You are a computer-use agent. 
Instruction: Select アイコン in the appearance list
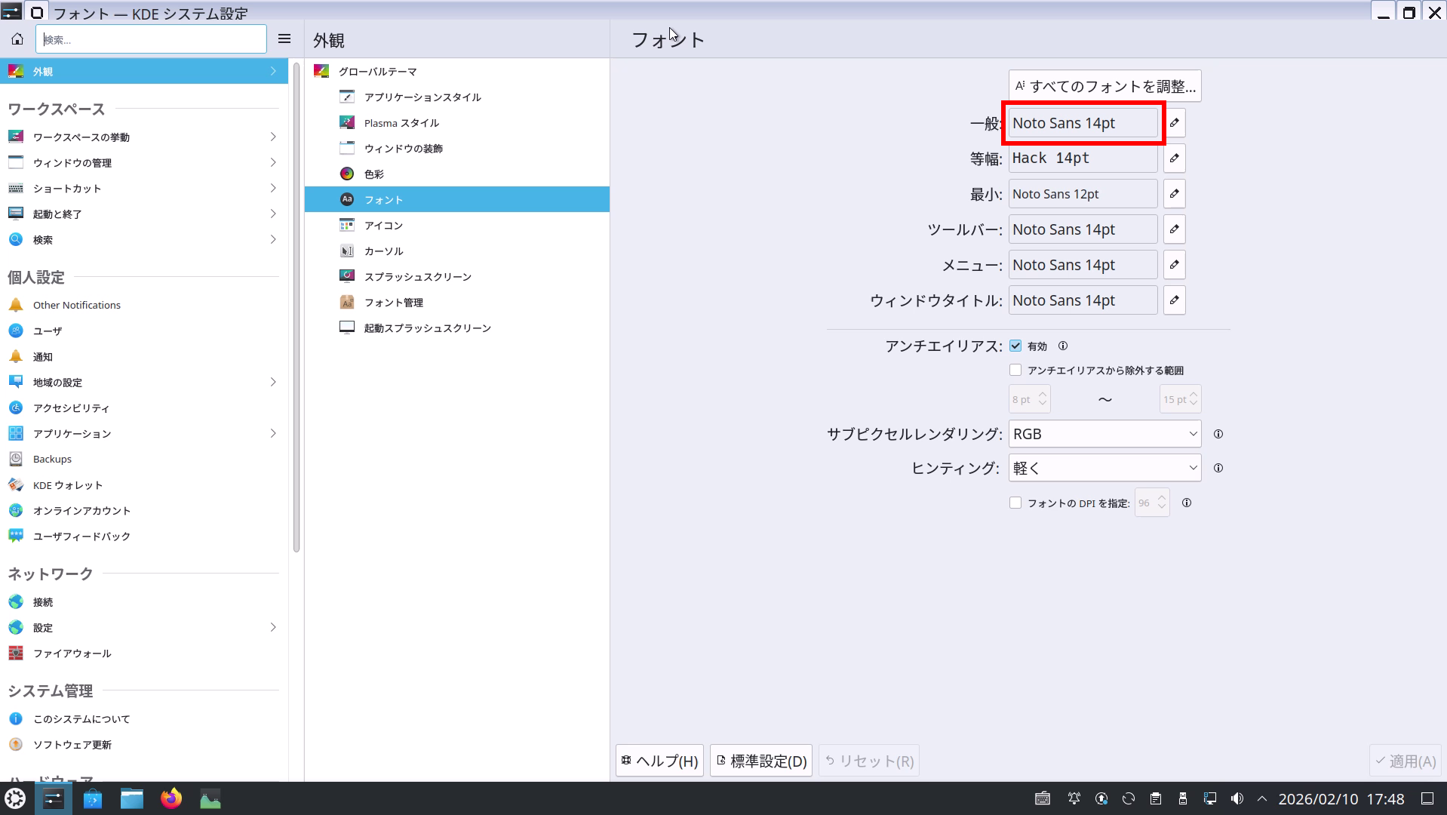[383, 226]
